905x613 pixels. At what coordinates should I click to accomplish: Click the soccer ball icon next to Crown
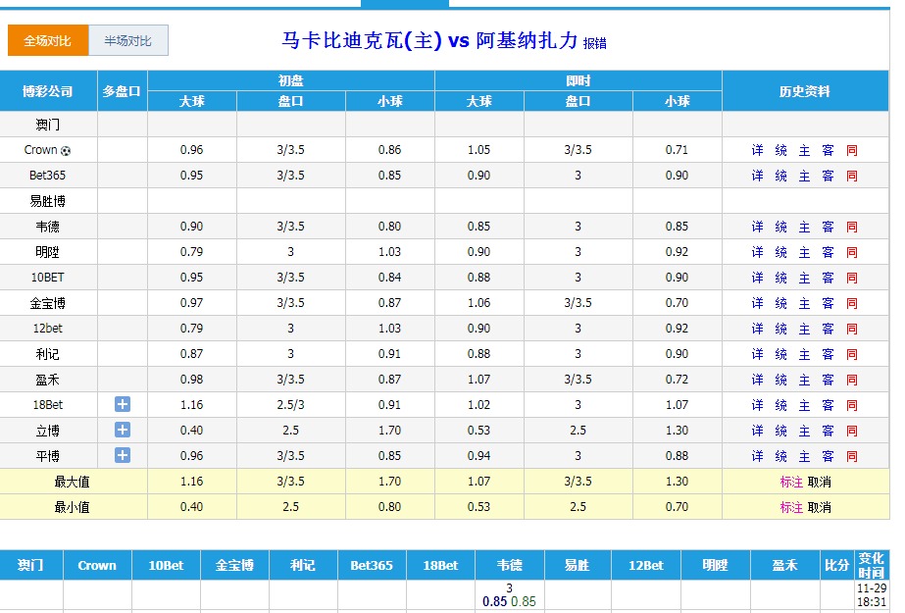coord(66,151)
